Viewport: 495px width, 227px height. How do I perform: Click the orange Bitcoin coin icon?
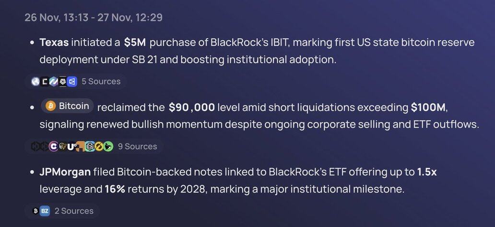(x=50, y=106)
